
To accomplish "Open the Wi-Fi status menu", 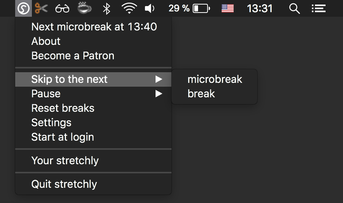I will tap(129, 8).
